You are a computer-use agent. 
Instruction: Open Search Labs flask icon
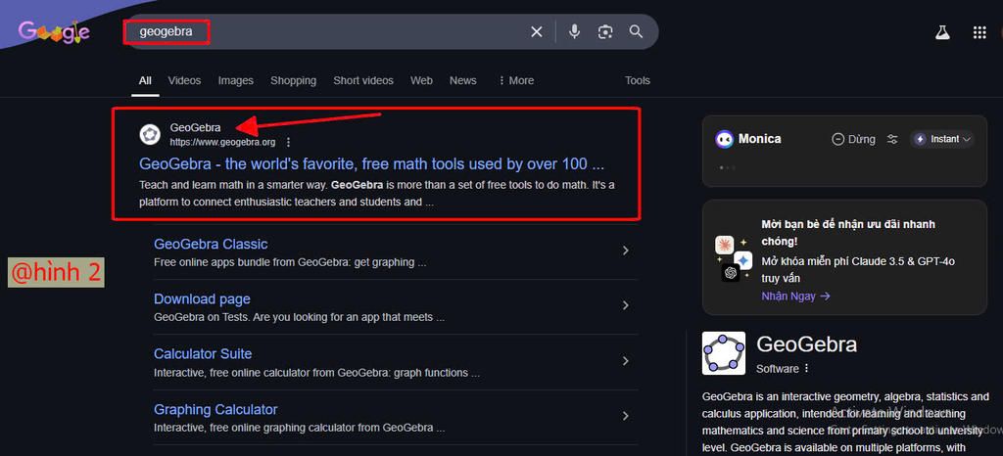point(942,32)
